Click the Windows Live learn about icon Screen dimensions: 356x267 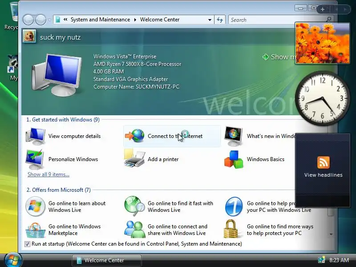tap(35, 206)
